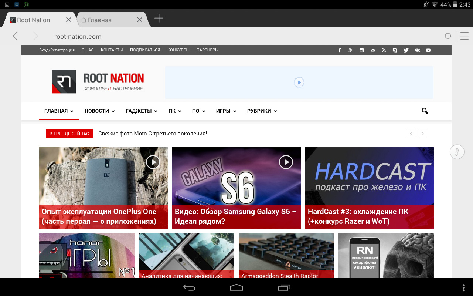The height and width of the screenshot is (296, 473).
Task: Open Root Nation's Facebook page
Action: 340,50
